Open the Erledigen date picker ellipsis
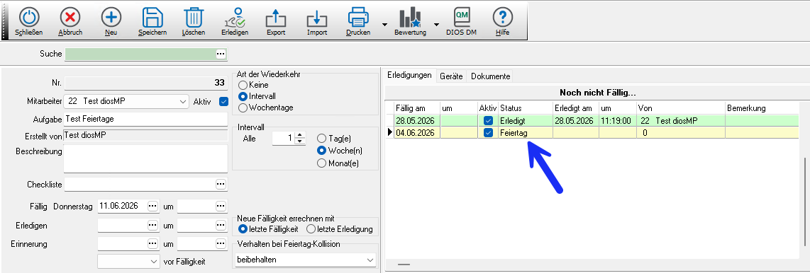 pos(152,226)
